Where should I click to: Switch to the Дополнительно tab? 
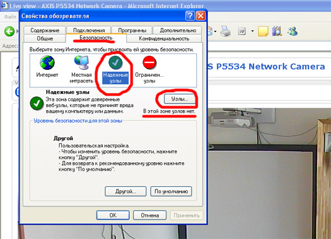click(178, 30)
